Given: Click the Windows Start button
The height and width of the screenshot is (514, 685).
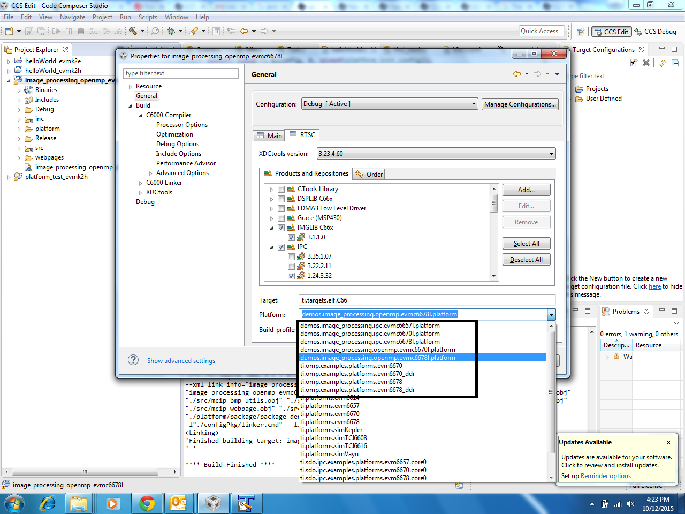Looking at the screenshot, I should pos(14,503).
